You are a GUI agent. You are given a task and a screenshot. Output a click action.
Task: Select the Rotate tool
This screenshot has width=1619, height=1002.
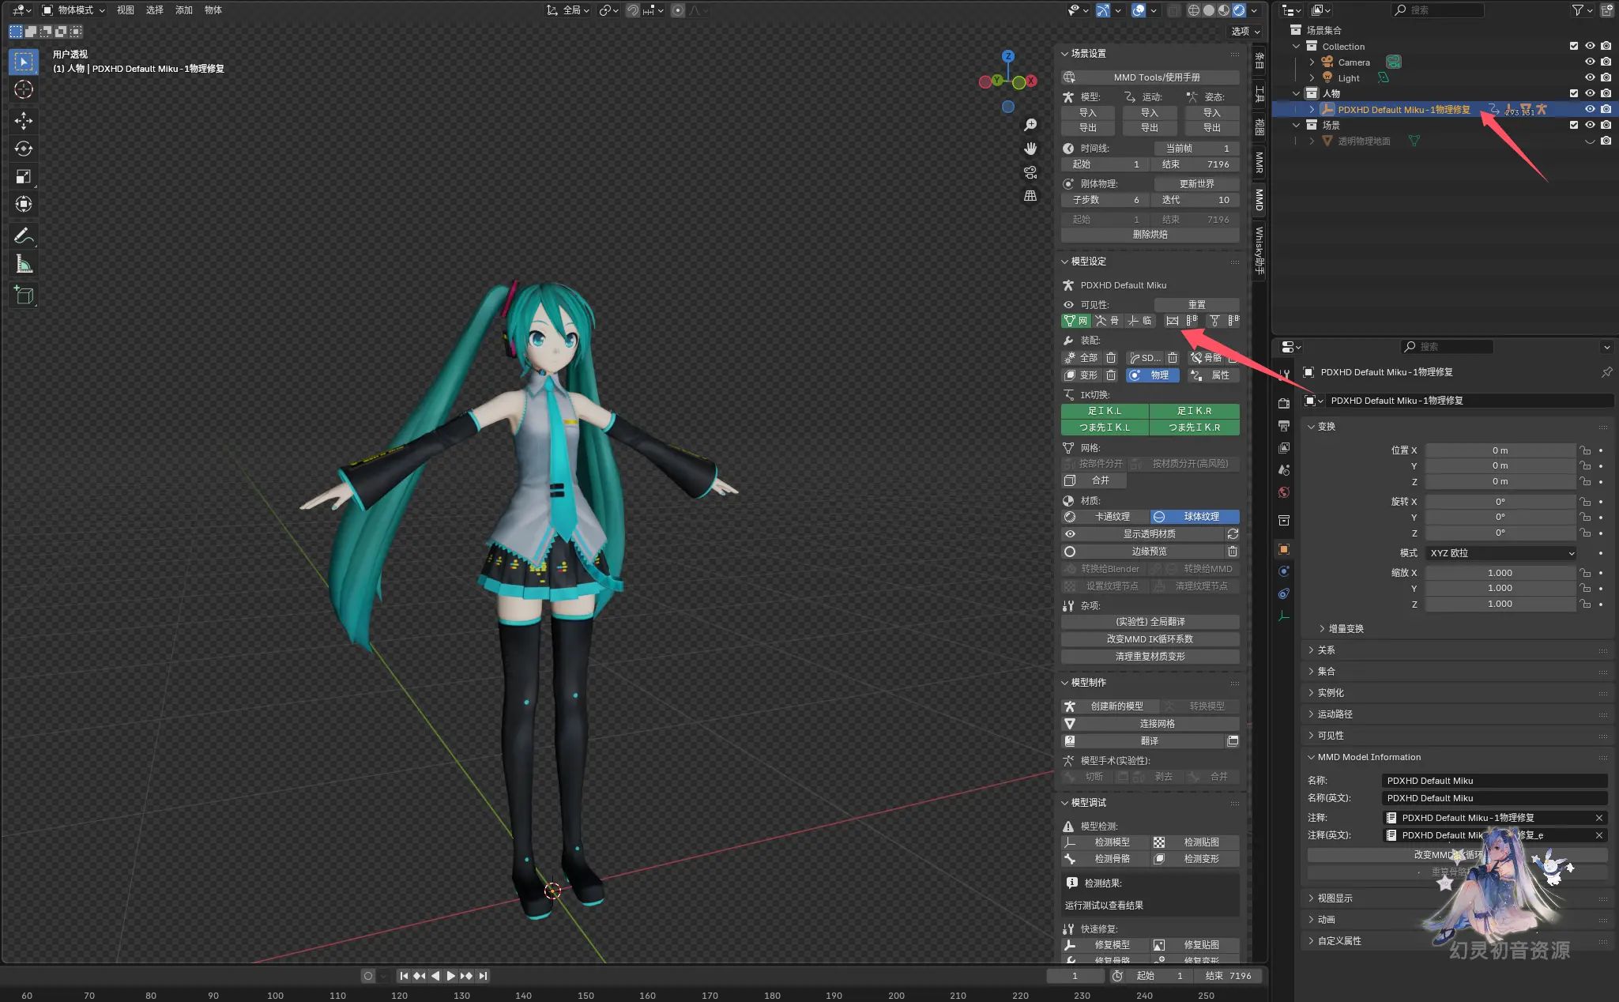[x=23, y=149]
